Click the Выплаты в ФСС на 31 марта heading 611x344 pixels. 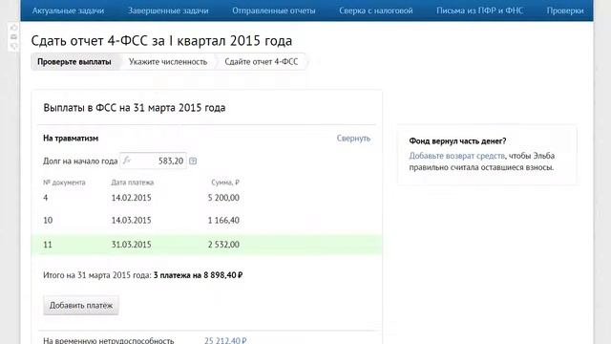(135, 108)
